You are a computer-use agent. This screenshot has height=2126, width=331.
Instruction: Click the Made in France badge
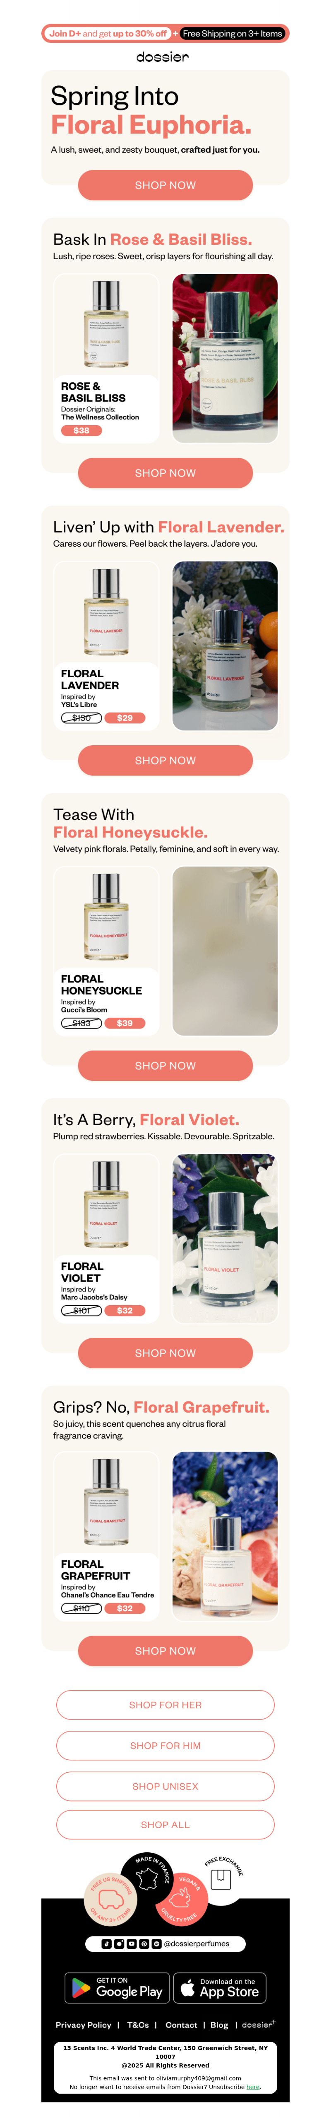point(146,1879)
